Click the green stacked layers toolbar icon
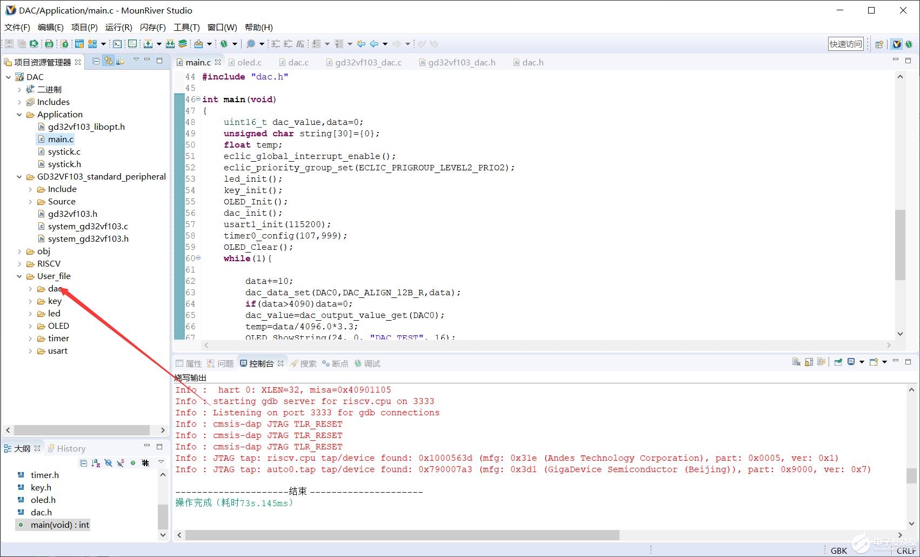 183,44
